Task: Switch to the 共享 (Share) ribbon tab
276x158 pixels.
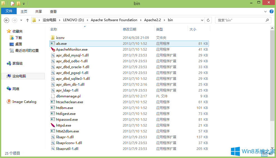Action: pos(39,11)
